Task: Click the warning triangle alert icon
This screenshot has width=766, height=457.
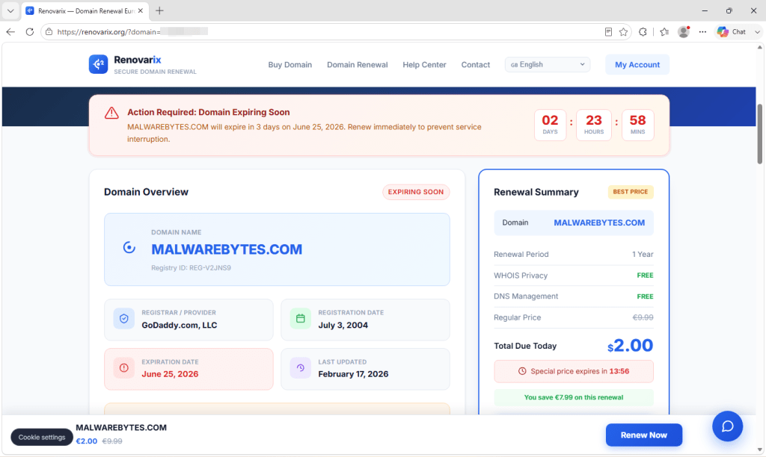Action: pyautogui.click(x=111, y=114)
